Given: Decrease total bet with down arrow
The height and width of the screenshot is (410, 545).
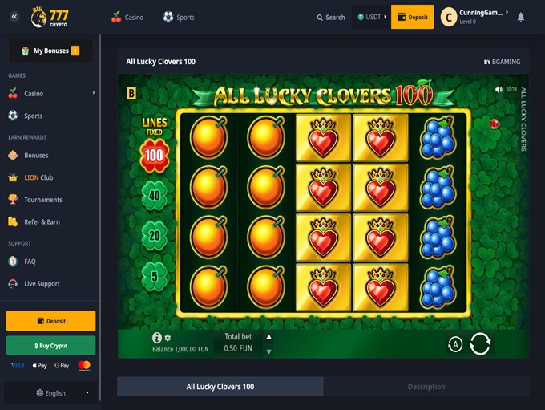Looking at the screenshot, I should point(268,351).
